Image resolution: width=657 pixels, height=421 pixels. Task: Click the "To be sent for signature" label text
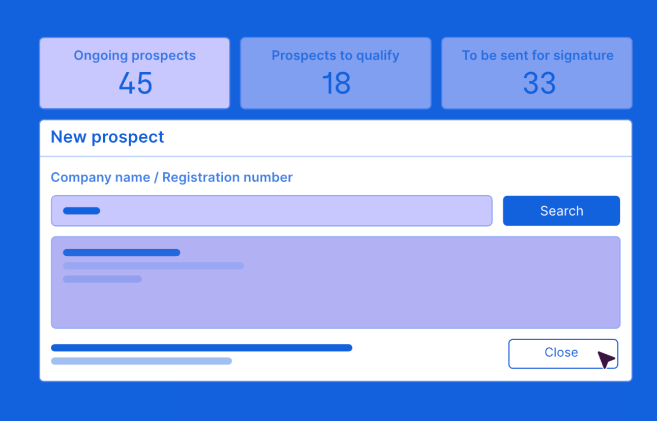pyautogui.click(x=537, y=55)
